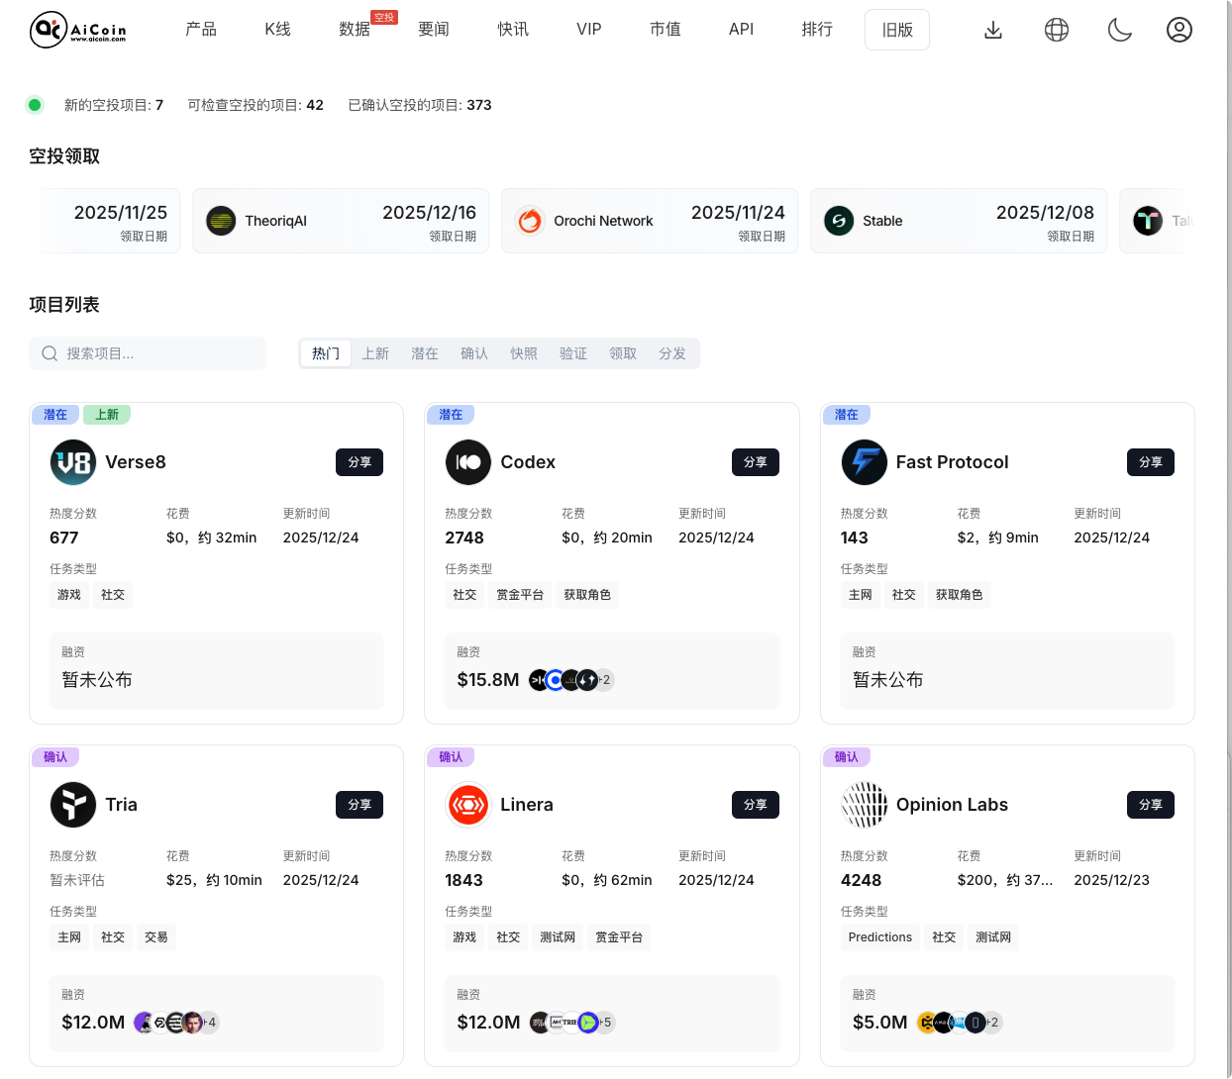Click the Opinion Labs logo

pyautogui.click(x=864, y=805)
